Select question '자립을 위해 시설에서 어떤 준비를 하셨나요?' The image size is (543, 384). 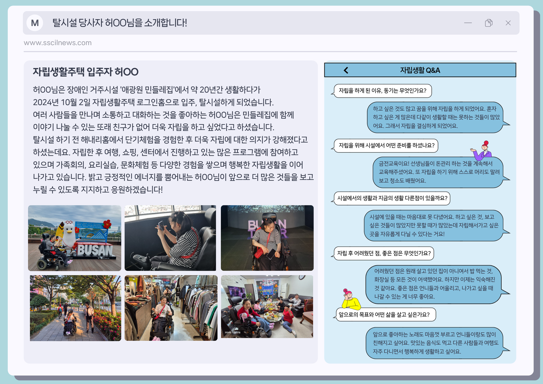386,145
